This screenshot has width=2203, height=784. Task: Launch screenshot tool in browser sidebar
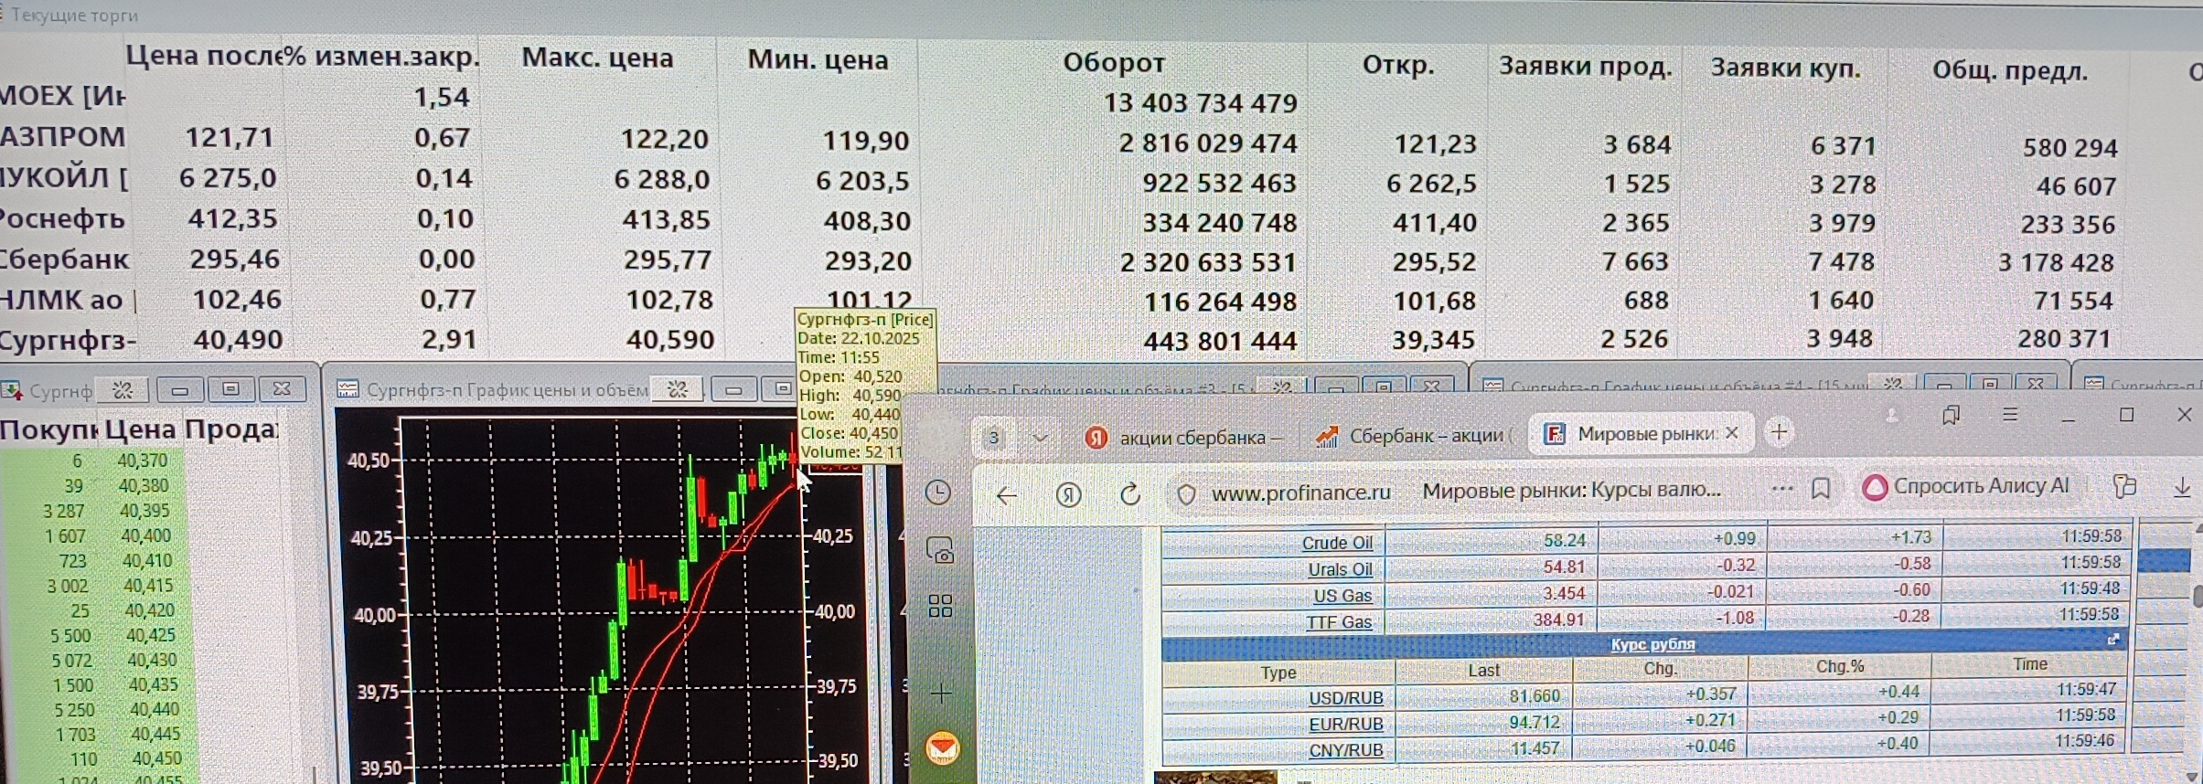click(940, 550)
